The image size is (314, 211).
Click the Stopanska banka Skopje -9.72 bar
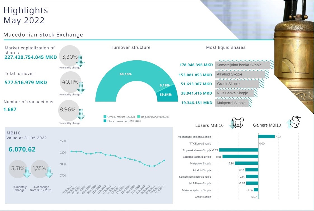tap(238, 150)
